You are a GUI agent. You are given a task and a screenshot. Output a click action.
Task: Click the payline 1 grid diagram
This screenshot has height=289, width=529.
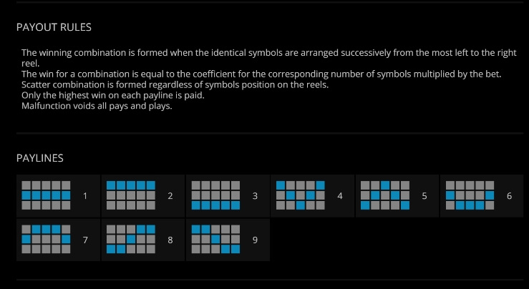[x=47, y=195]
